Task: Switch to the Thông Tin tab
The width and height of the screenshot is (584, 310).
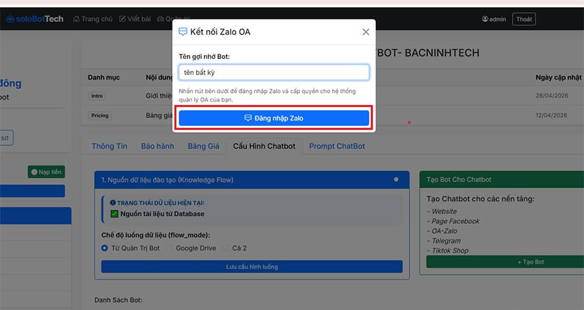Action: point(110,147)
